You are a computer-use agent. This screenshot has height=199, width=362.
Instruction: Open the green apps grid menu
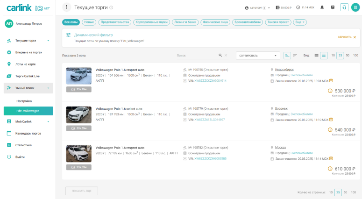[x=355, y=7]
